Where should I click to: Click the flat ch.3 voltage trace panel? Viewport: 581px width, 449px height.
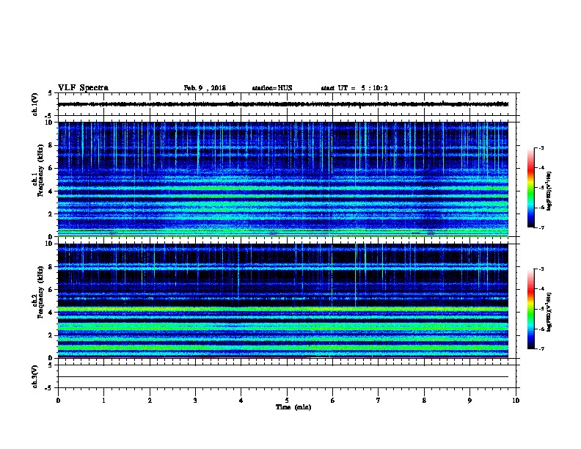[x=288, y=376]
